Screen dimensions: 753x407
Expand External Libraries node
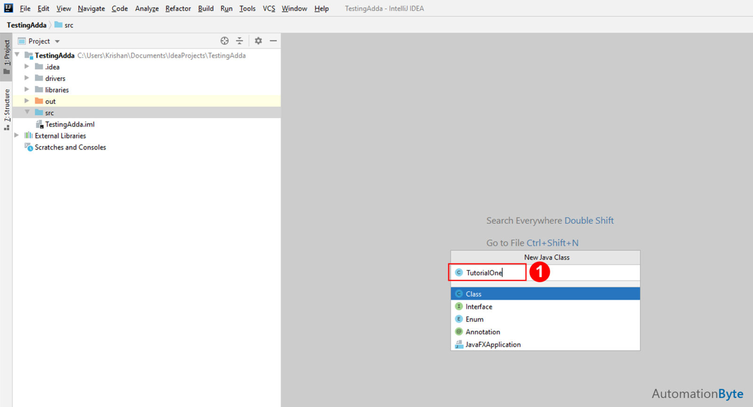[16, 135]
